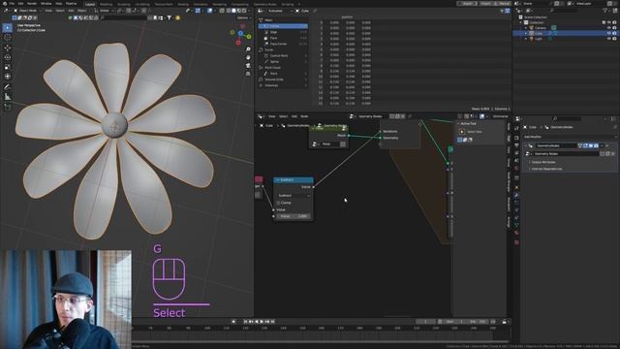The width and height of the screenshot is (620, 349).
Task: Toggle GeometryNodes modifier realtime viewport display
Action: 590,145
